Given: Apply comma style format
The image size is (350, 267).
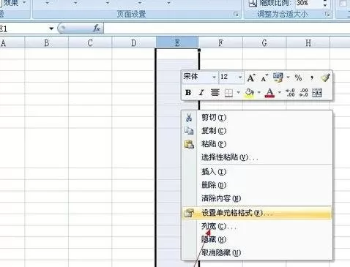Looking at the screenshot, I should (x=312, y=78).
